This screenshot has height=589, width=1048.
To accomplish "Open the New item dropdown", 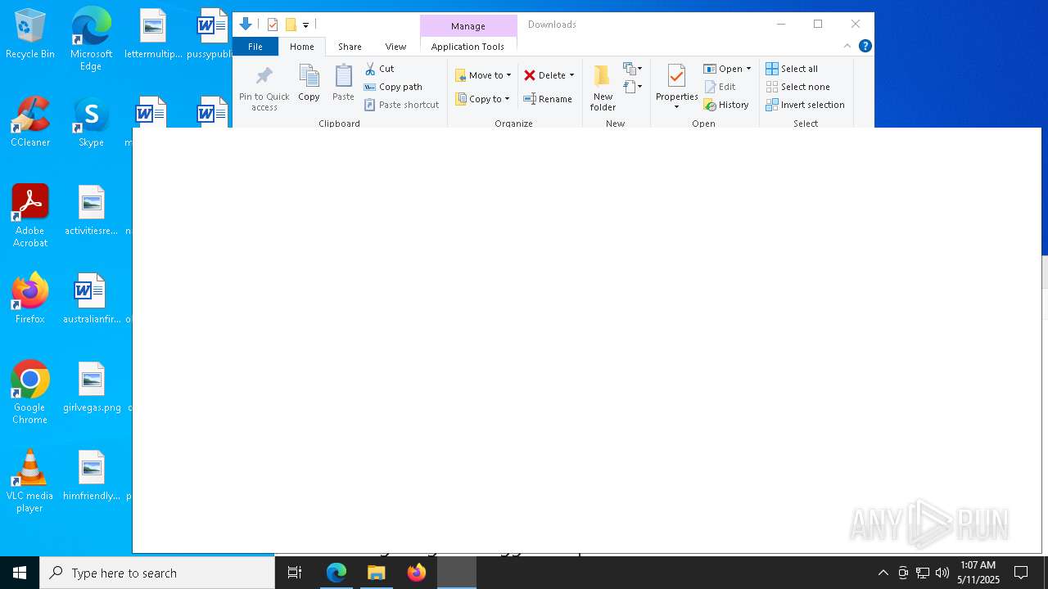I will [632, 69].
